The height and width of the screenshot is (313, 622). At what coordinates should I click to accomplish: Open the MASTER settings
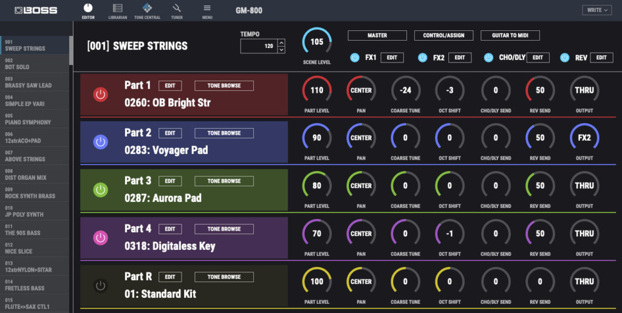click(377, 35)
